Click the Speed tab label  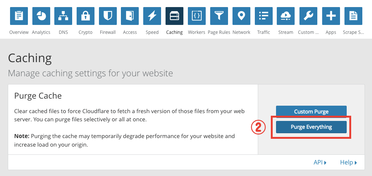coord(152,32)
